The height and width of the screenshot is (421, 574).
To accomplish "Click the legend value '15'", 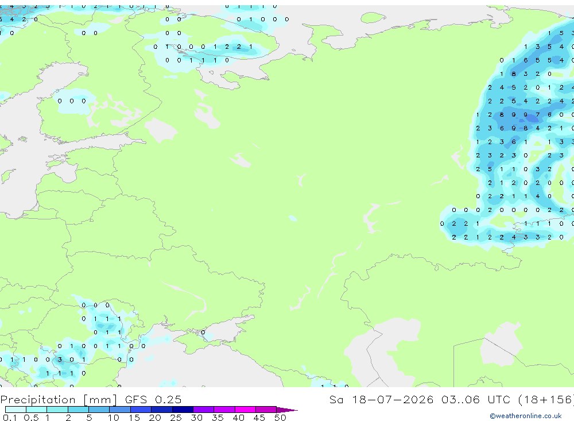I will tap(134, 418).
